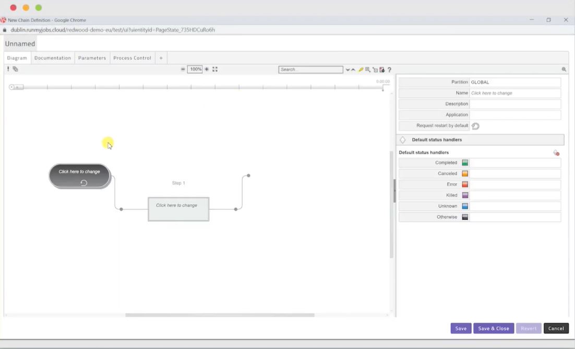
Task: Toggle the search options chevron upward
Action: (354, 69)
